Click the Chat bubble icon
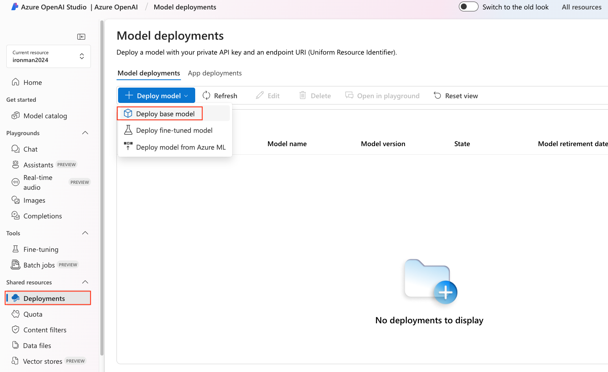The height and width of the screenshot is (372, 608). pos(16,149)
